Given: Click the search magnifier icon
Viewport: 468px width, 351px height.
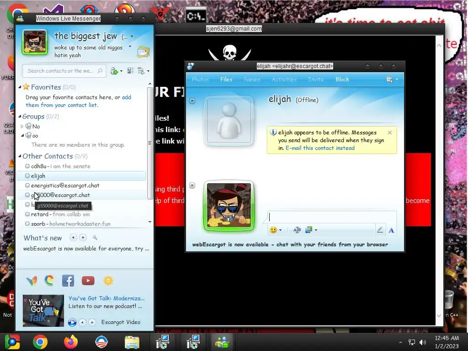Looking at the screenshot, I should [x=100, y=71].
